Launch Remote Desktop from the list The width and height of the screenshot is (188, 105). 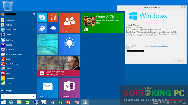(18, 64)
